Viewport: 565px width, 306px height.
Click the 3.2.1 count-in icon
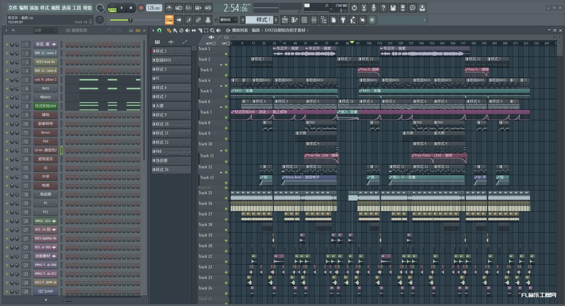click(188, 8)
